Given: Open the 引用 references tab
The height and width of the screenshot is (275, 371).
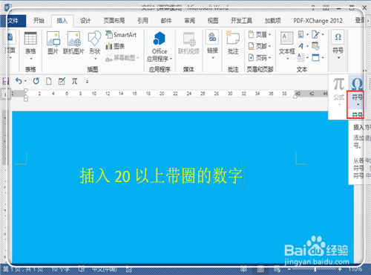Looking at the screenshot, I should [143, 21].
